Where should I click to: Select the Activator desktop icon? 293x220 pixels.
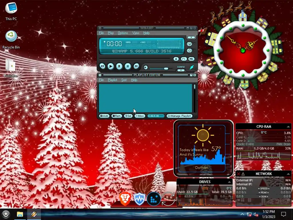pos(11,68)
